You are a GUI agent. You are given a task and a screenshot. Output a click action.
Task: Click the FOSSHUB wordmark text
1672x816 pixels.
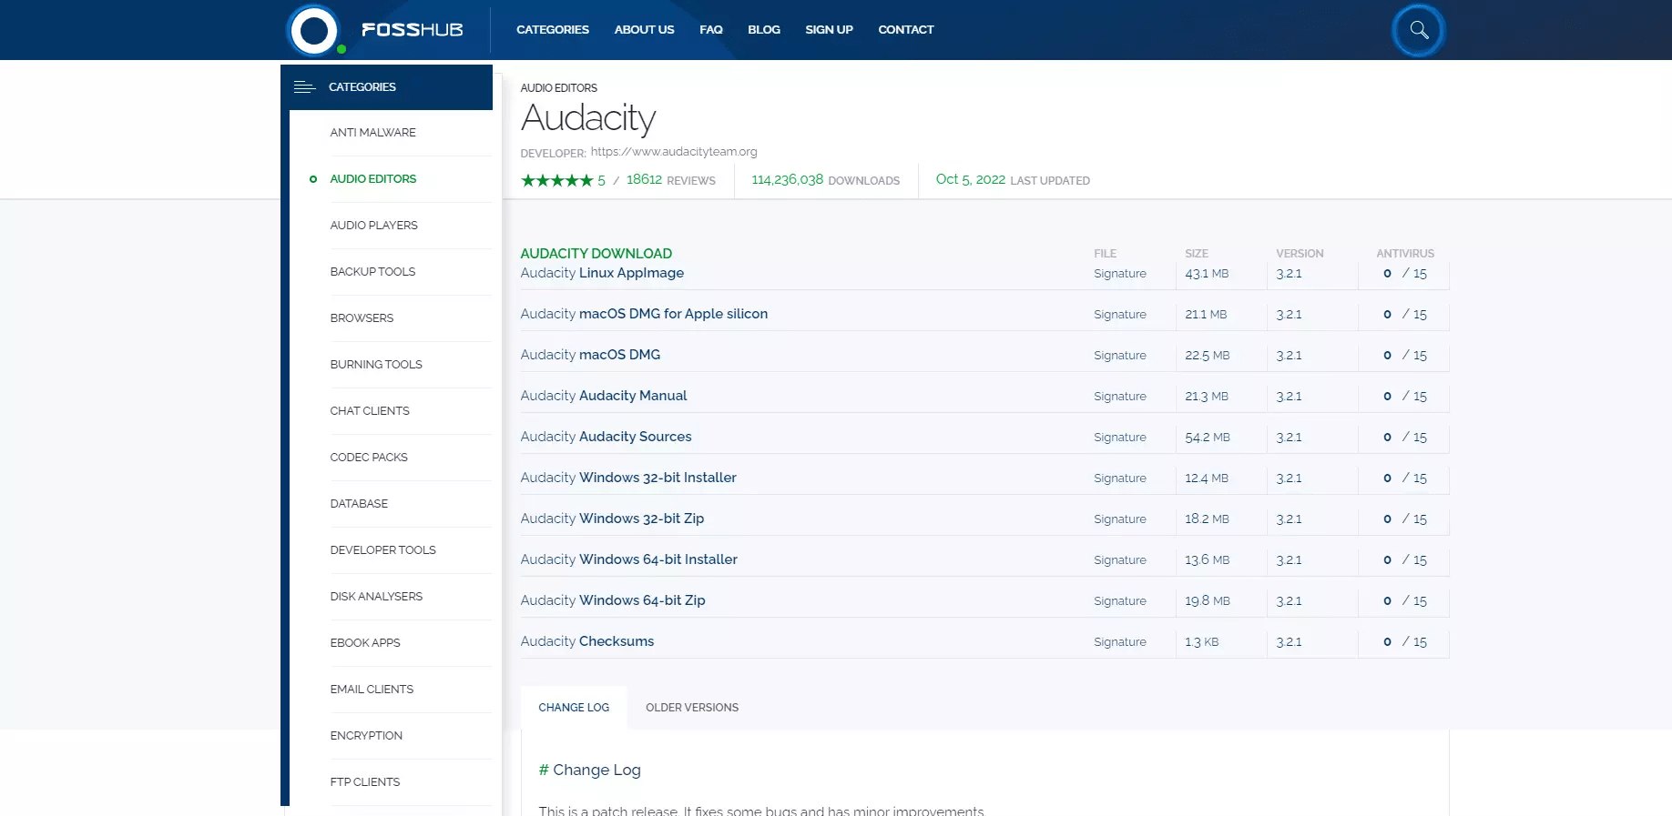coord(412,30)
